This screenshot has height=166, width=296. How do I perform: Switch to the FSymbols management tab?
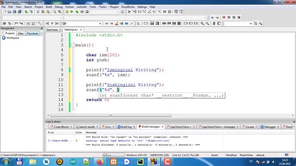click(x=33, y=34)
